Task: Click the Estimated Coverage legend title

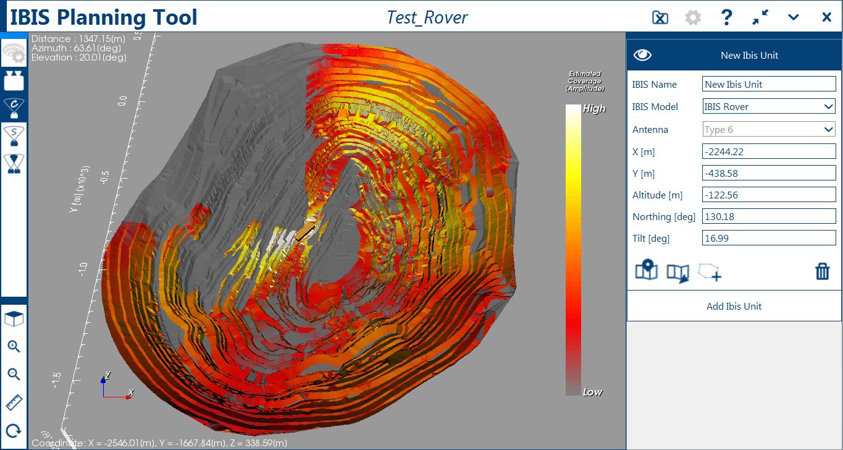Action: pos(585,81)
